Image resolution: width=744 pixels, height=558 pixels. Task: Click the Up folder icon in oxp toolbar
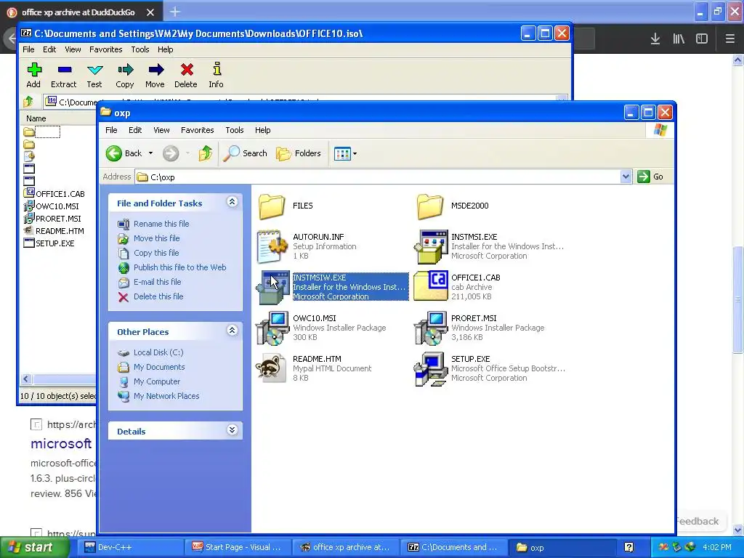click(206, 153)
